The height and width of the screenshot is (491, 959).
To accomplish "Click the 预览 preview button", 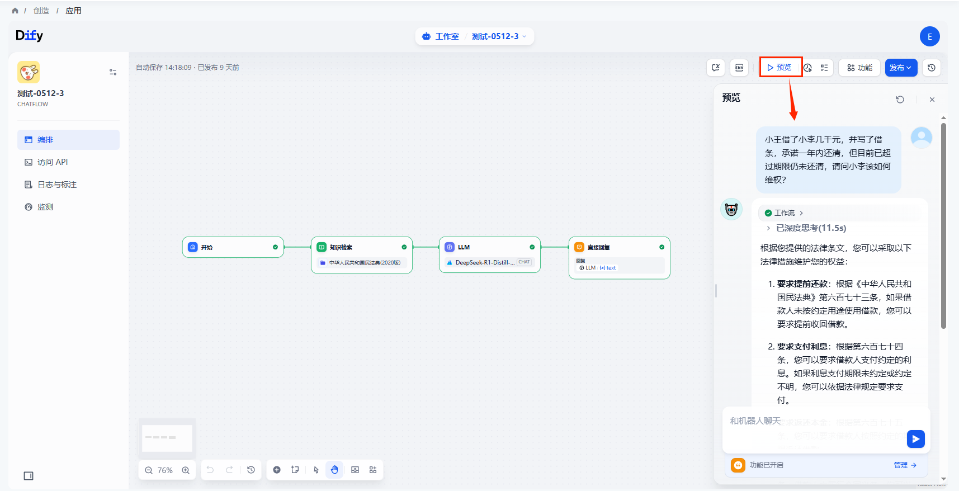I will 780,67.
